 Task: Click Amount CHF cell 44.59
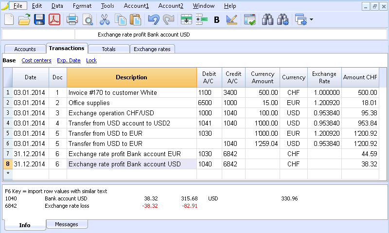[360, 154]
